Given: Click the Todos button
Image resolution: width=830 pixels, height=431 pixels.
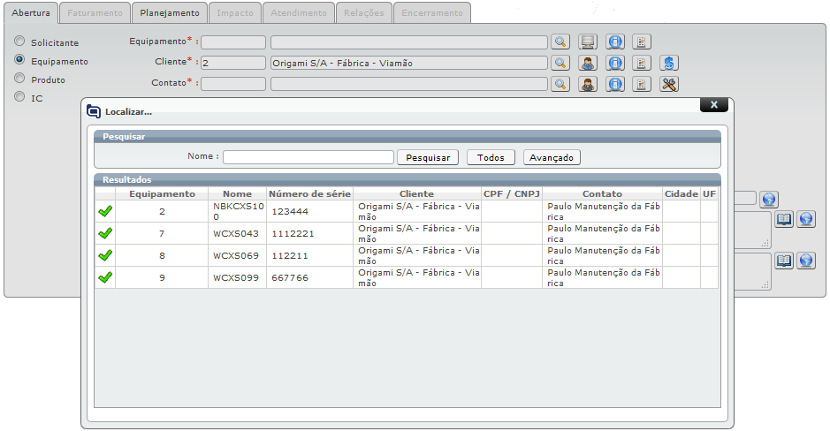Looking at the screenshot, I should 491,157.
